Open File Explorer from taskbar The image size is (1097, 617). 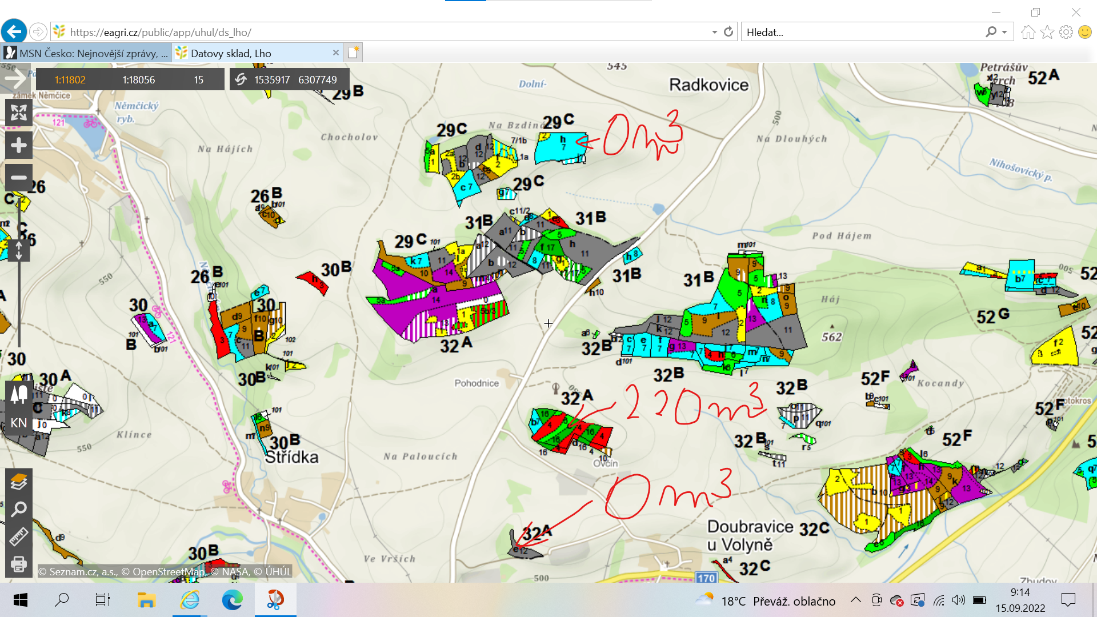[x=146, y=600]
